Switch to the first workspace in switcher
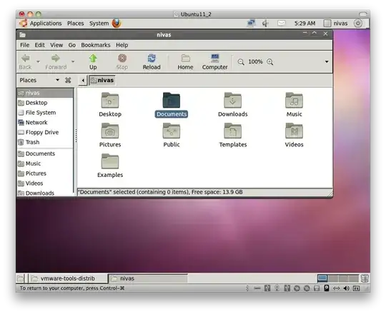This screenshot has width=386, height=314. click(x=322, y=278)
